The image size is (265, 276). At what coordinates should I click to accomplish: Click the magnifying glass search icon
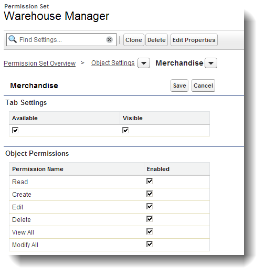pyautogui.click(x=13, y=39)
